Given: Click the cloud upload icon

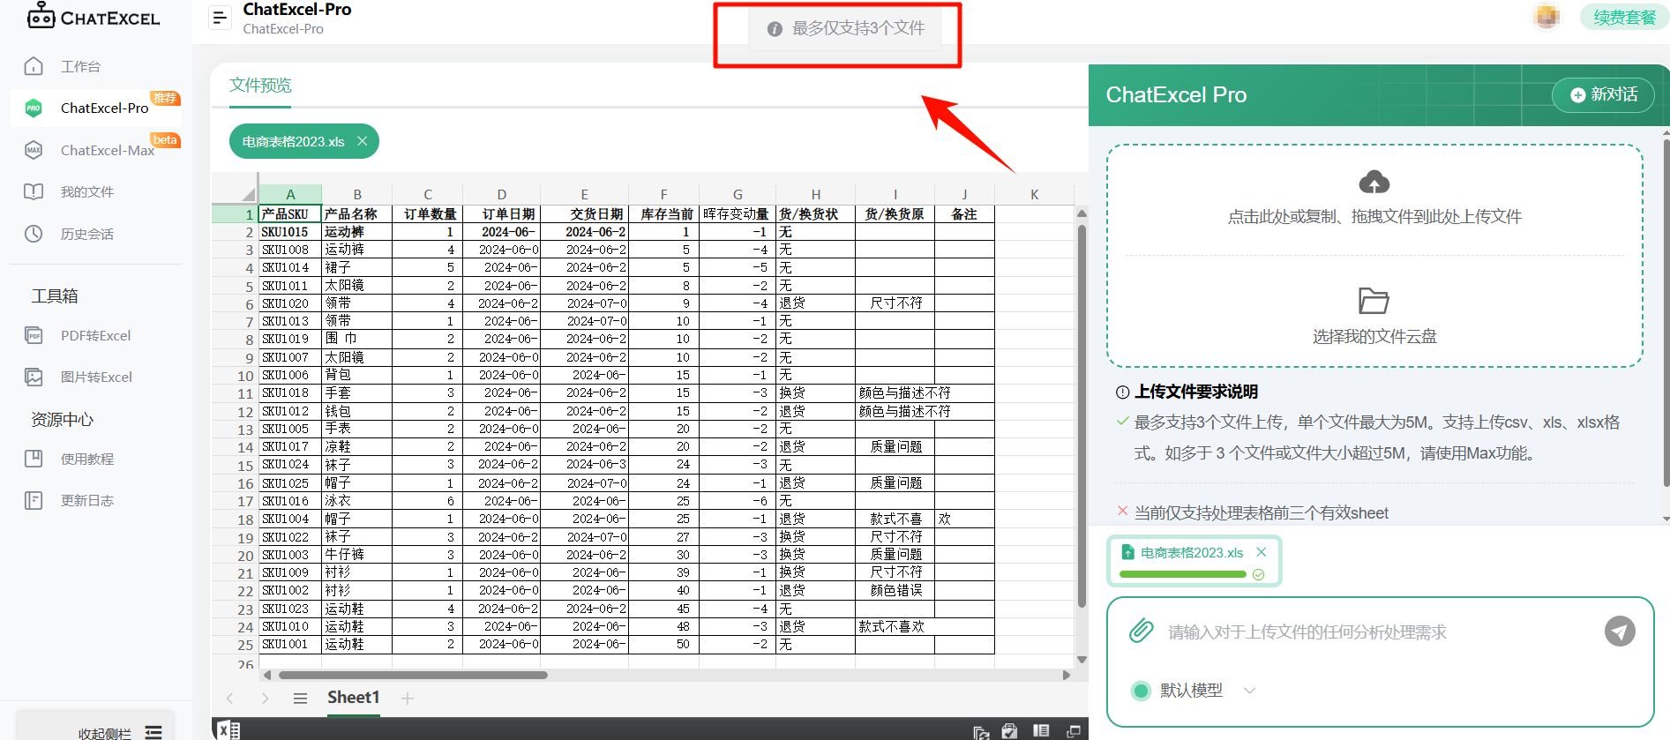Looking at the screenshot, I should [x=1374, y=183].
